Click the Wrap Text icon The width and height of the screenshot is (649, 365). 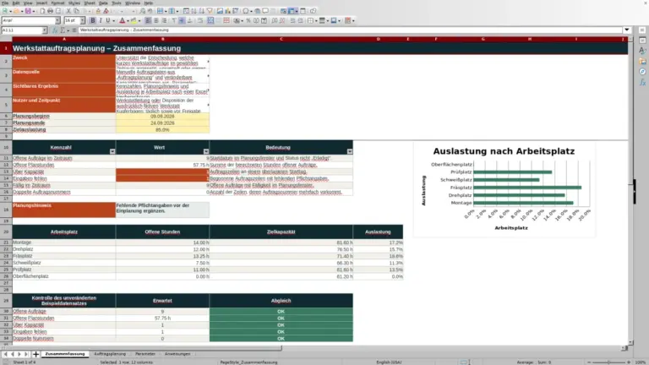click(x=200, y=20)
